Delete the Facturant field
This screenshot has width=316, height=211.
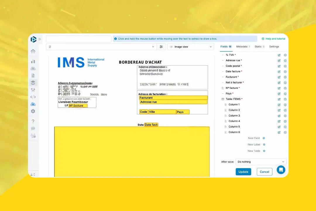click(x=285, y=77)
